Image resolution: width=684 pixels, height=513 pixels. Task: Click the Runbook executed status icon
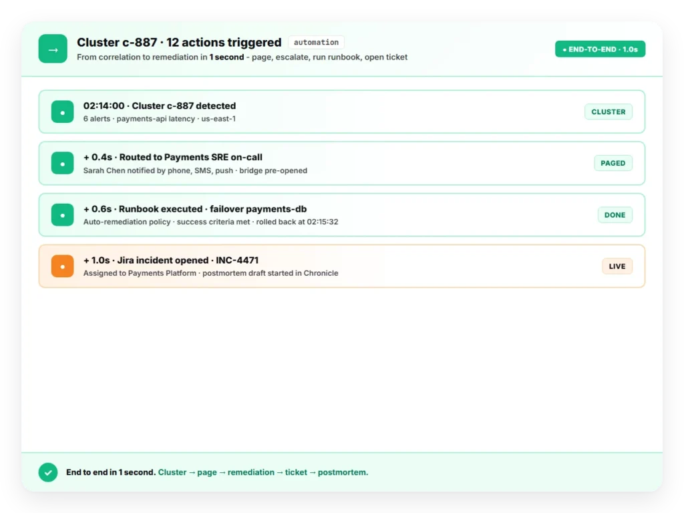click(62, 215)
